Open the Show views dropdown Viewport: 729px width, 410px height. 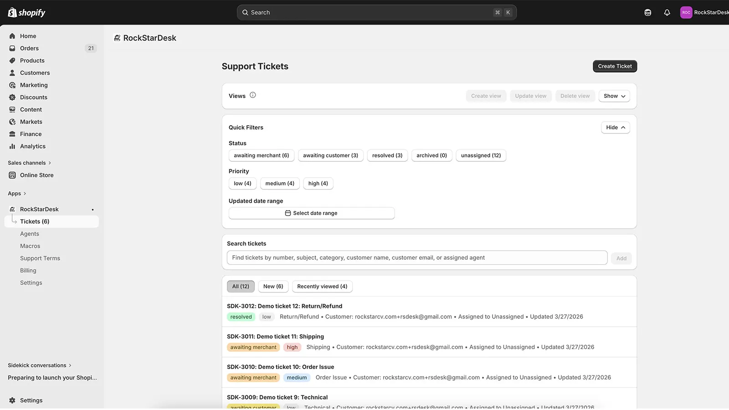click(x=614, y=96)
